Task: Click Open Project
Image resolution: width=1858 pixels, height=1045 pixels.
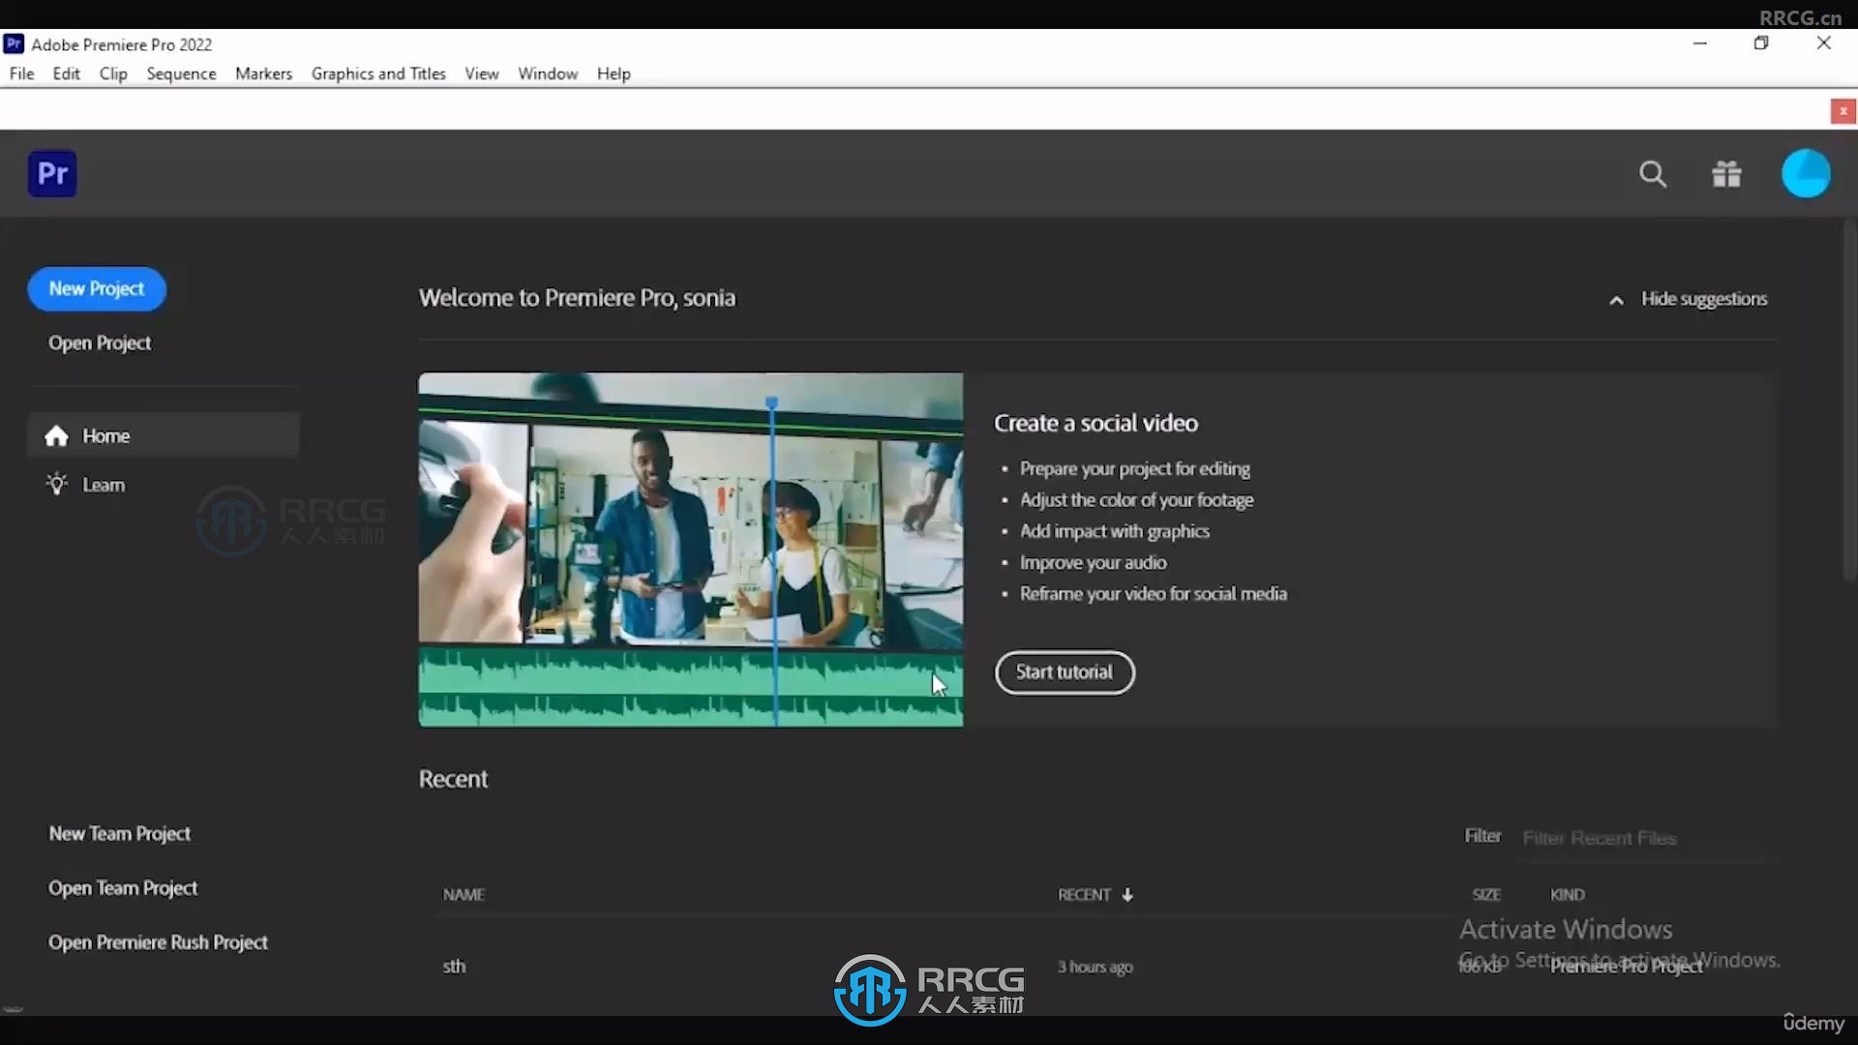Action: [x=100, y=343]
